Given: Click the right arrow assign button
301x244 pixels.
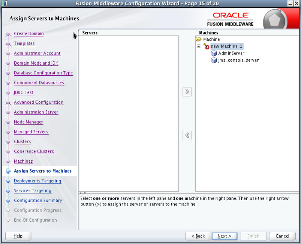Looking at the screenshot, I should [187, 92].
